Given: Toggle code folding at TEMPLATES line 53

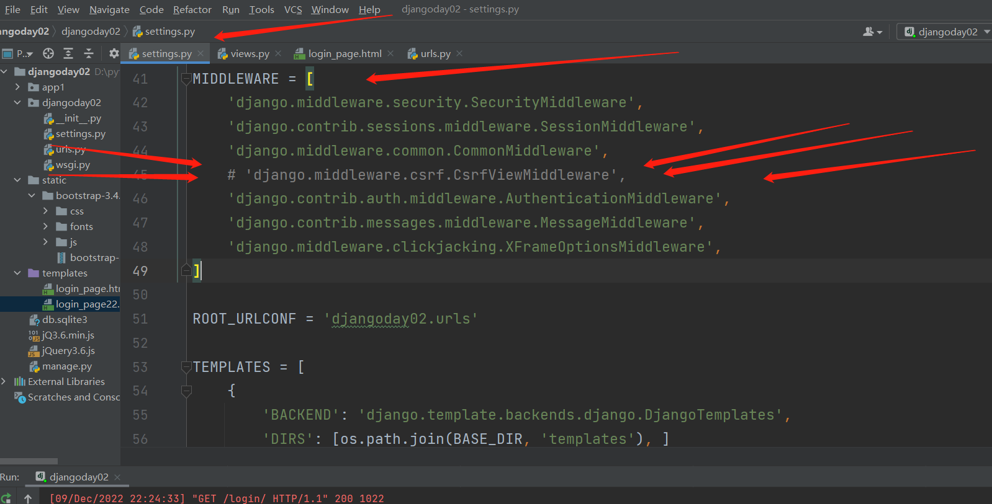Looking at the screenshot, I should pos(186,367).
